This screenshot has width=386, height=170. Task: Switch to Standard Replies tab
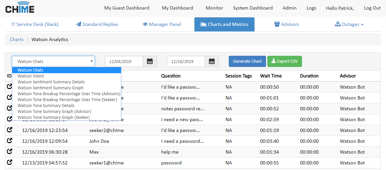97,24
